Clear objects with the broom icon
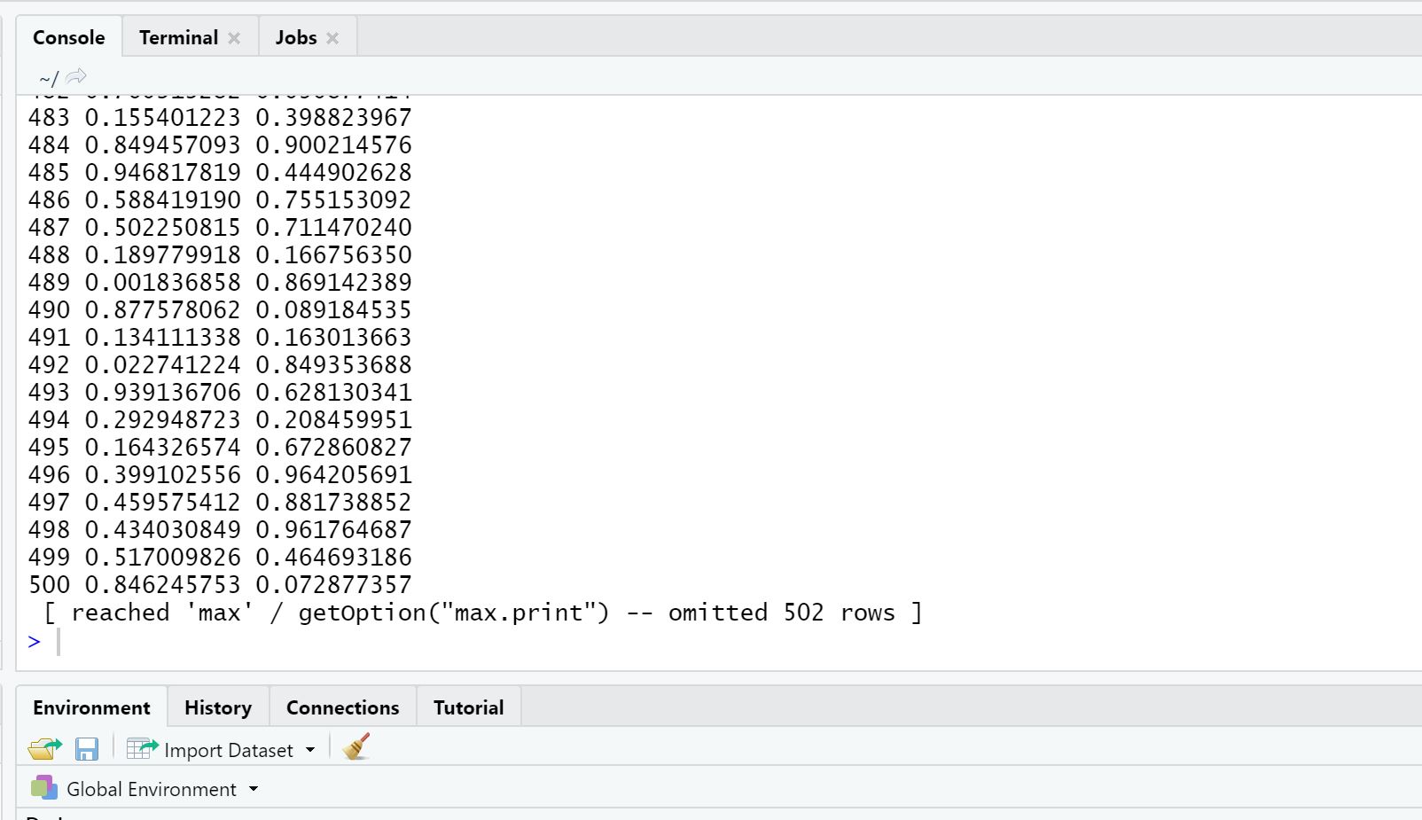The height and width of the screenshot is (820, 1422). pyautogui.click(x=356, y=747)
